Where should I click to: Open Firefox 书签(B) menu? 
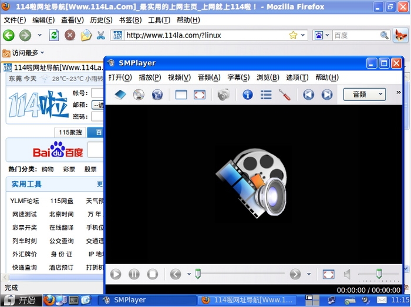130,20
